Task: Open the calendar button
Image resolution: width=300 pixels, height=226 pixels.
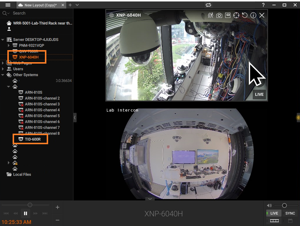Action: (x=290, y=221)
